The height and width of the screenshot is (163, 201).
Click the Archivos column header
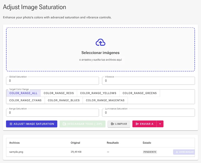tap(14, 143)
